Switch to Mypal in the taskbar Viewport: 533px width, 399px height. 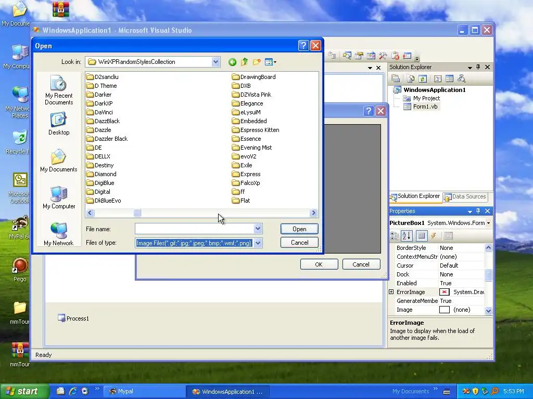[x=144, y=391]
